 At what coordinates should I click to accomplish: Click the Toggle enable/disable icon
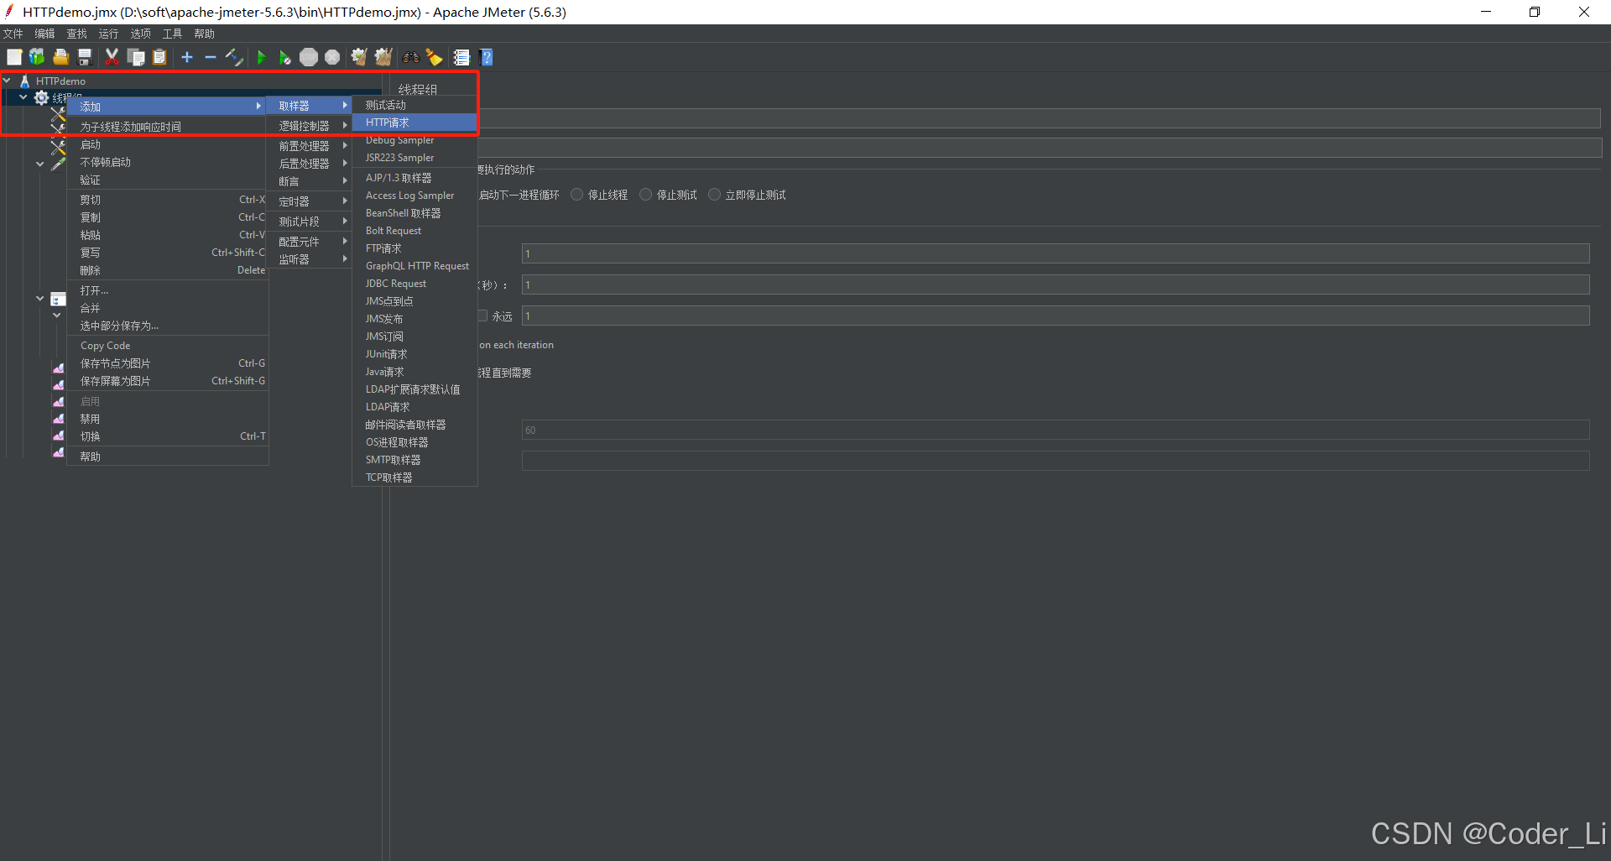click(x=234, y=57)
